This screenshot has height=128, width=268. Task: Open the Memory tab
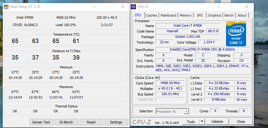click(x=186, y=15)
